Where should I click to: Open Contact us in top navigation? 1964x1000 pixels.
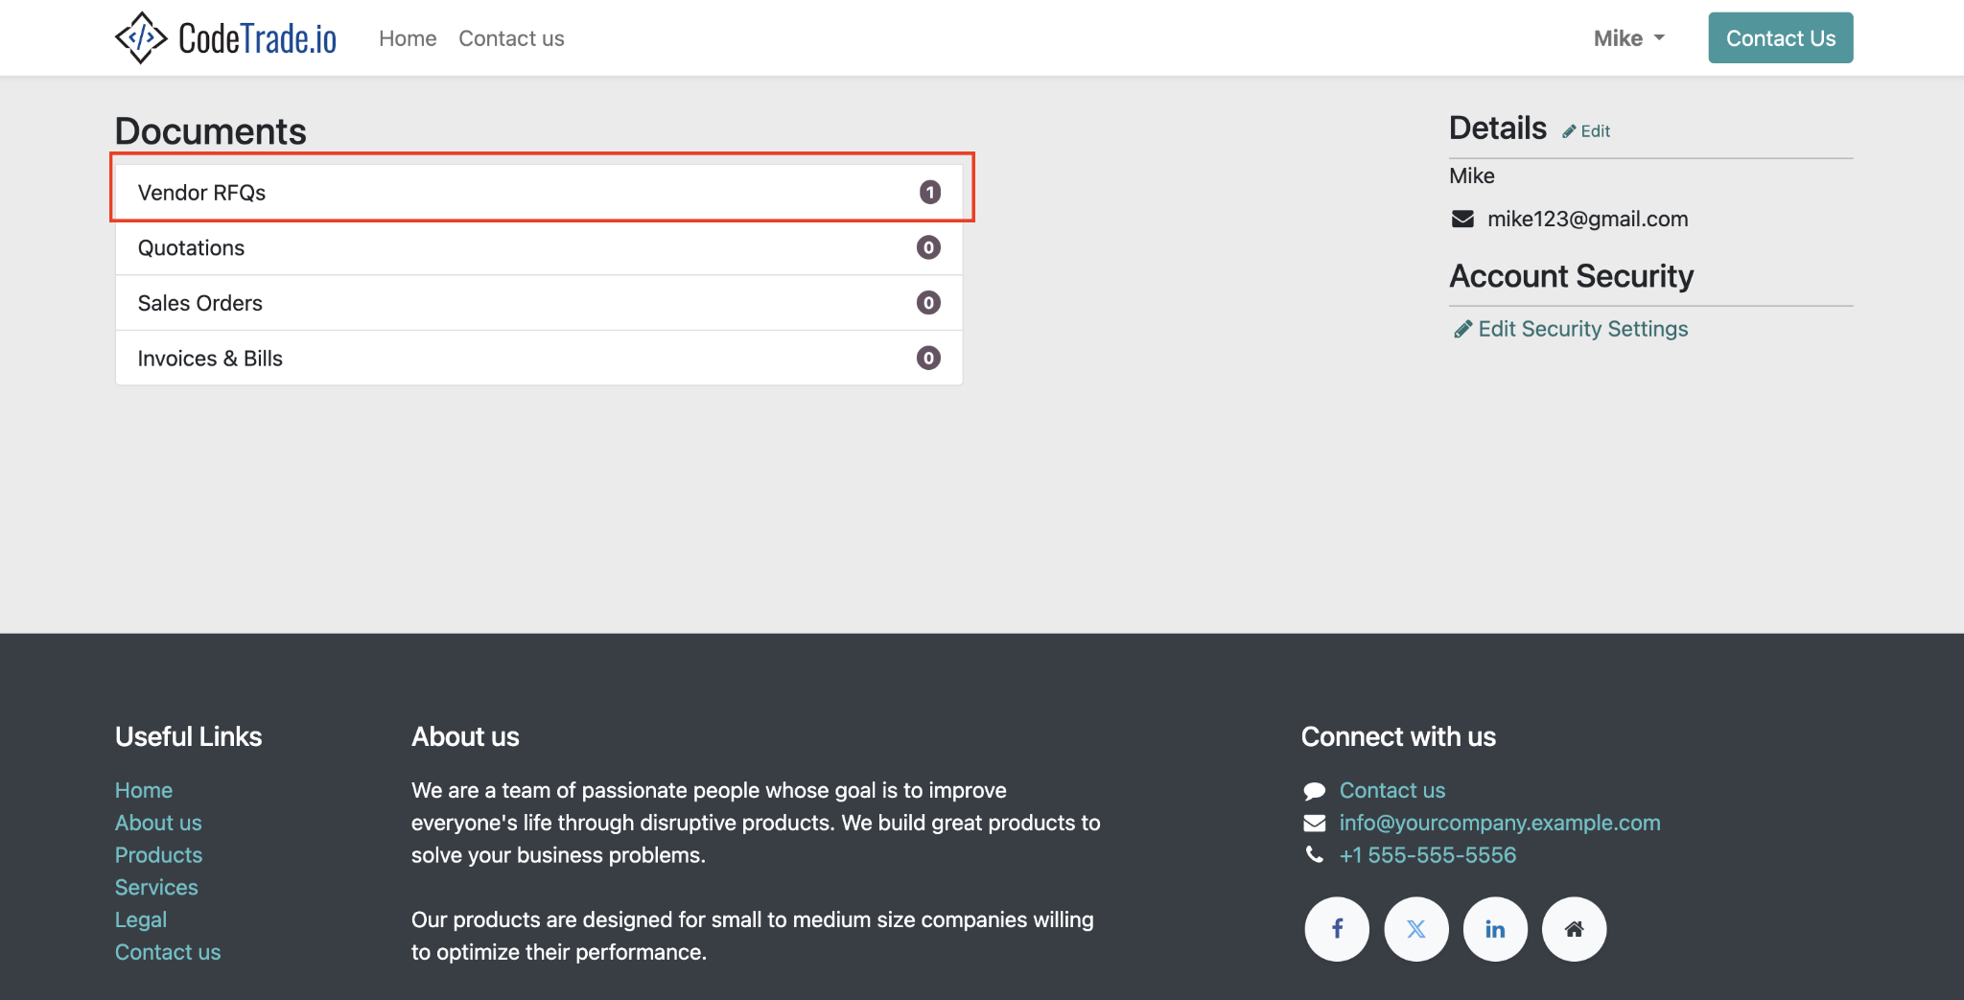click(x=511, y=38)
